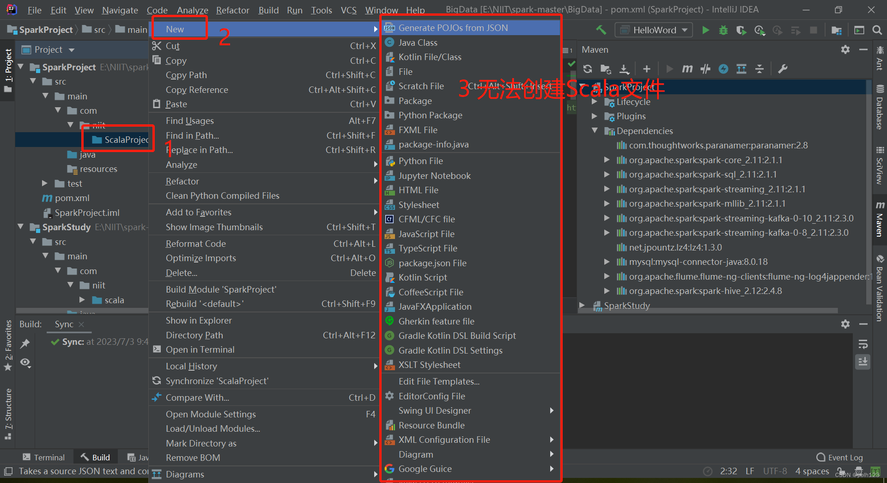887x483 pixels.
Task: Run with coverage from the top toolbar
Action: (741, 30)
